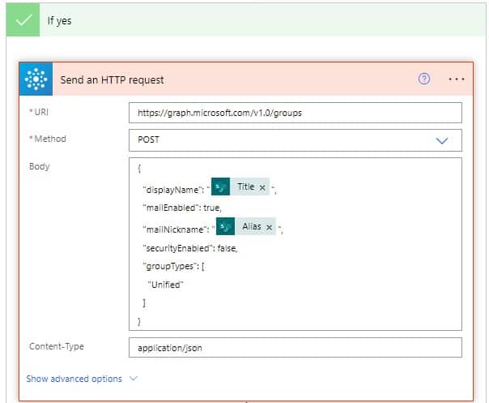This screenshot has height=403, width=489.
Task: Remove the Alias dynamic content token
Action: tap(269, 227)
